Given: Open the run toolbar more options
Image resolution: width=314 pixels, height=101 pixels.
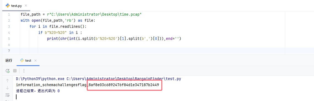Looking at the screenshot, I should 24,71.
